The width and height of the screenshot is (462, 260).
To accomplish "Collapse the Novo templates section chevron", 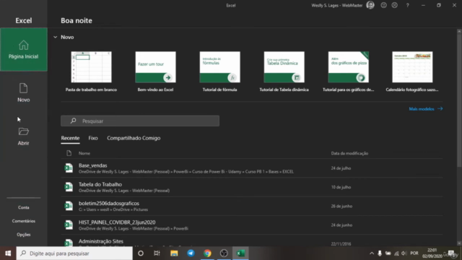I will tap(56, 37).
